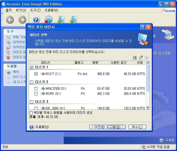Click the 새 디스크 document icon in the help panel

pos(8,82)
